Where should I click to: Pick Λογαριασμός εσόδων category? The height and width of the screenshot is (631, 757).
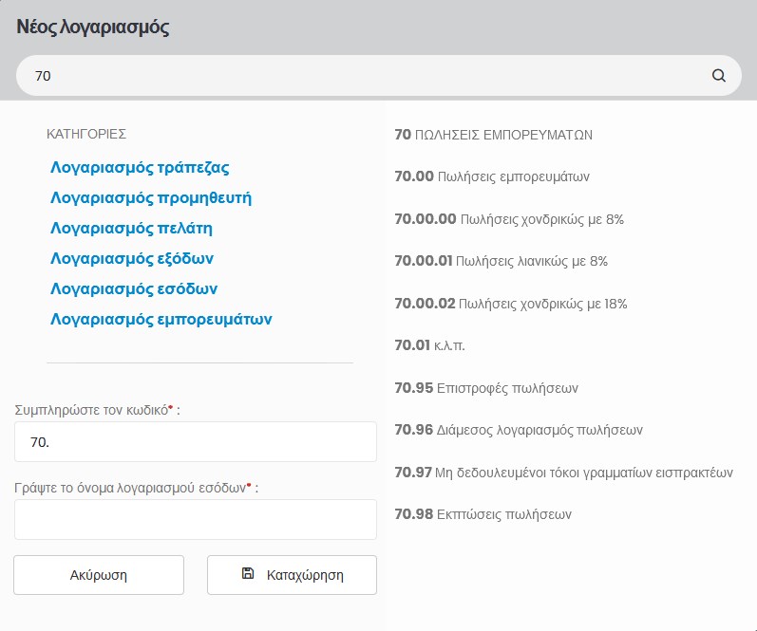point(134,289)
